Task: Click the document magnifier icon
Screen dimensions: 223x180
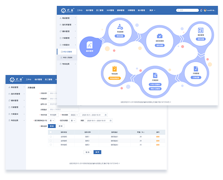Action: click(x=155, y=75)
